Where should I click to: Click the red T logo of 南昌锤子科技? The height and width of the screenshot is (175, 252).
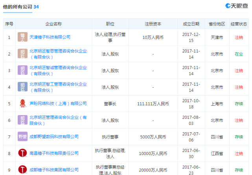(22, 153)
